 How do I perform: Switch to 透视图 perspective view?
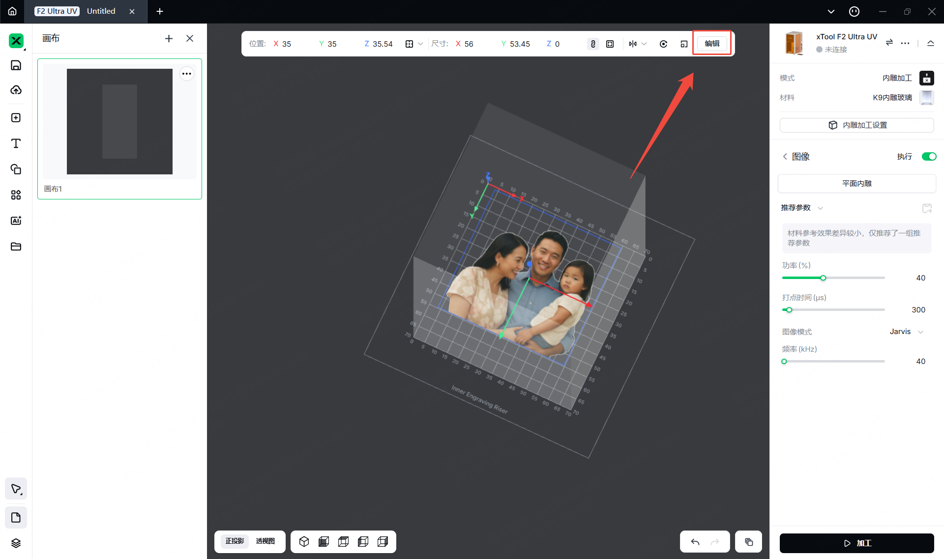[265, 541]
